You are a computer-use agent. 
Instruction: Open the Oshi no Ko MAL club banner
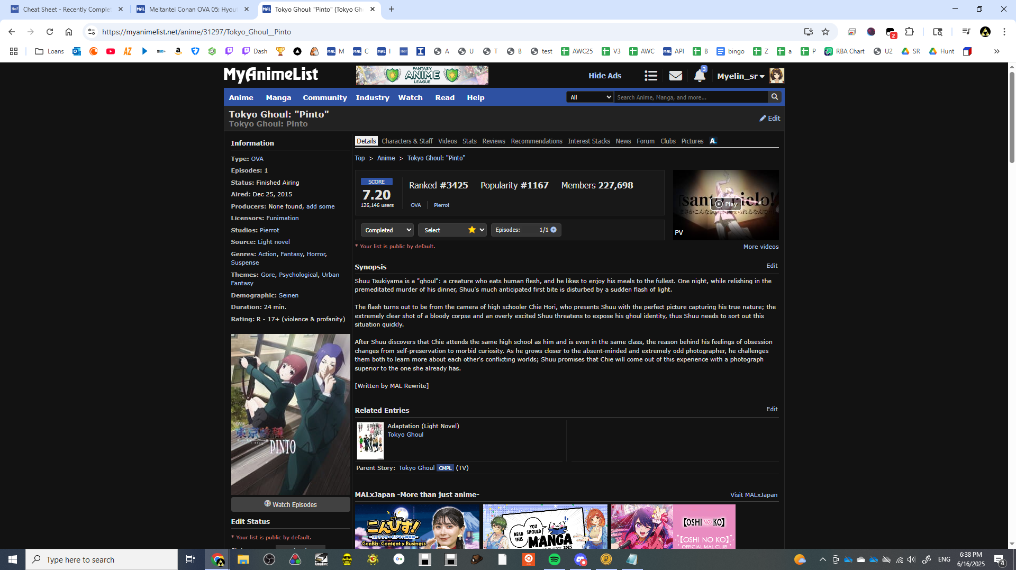[673, 527]
